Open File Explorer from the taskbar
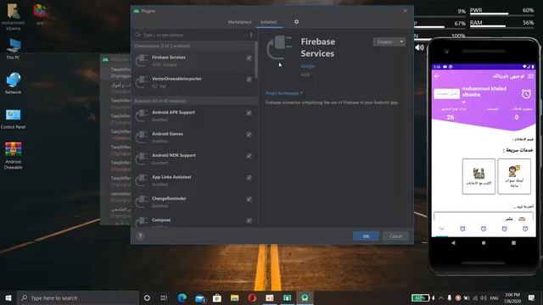The width and height of the screenshot is (543, 305). pos(234,297)
